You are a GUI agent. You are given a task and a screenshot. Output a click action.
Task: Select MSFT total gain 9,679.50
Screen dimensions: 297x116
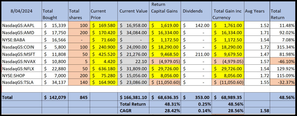[228, 54]
